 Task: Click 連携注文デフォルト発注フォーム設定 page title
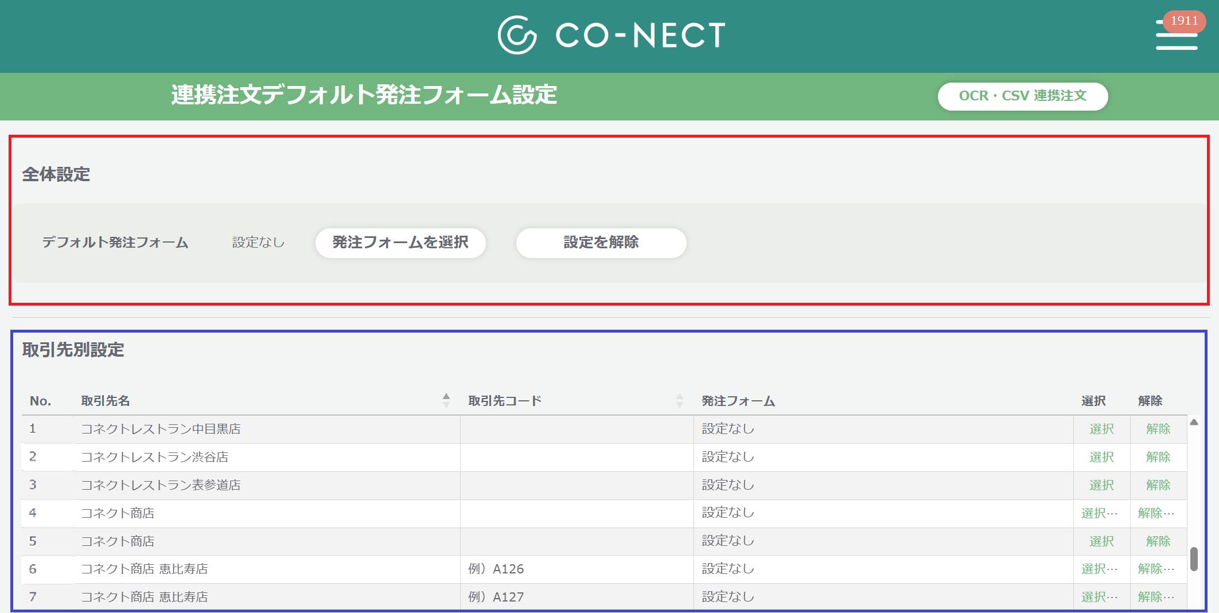364,95
